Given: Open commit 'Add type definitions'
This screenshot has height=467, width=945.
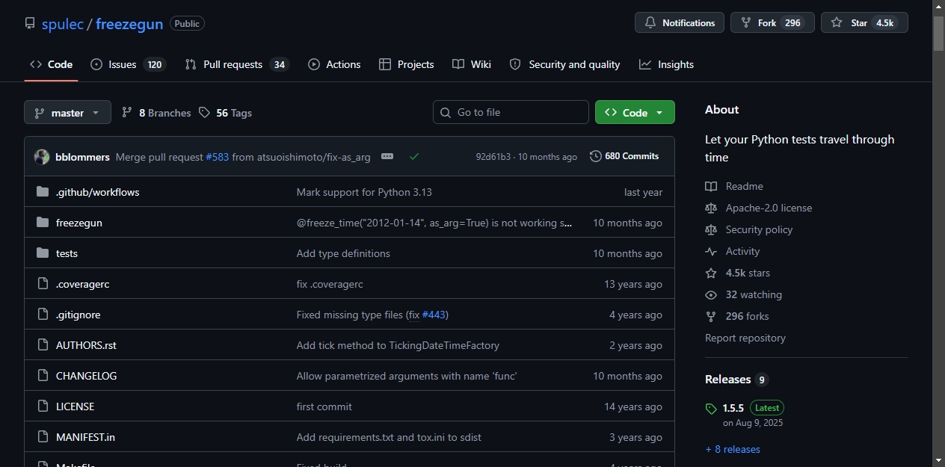Looking at the screenshot, I should (343, 253).
